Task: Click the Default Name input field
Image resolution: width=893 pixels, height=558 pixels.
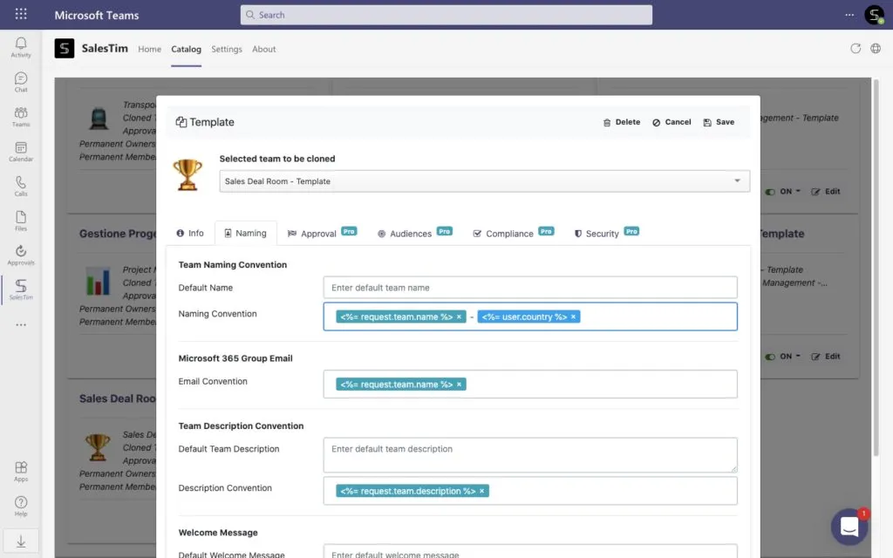Action: tap(529, 288)
